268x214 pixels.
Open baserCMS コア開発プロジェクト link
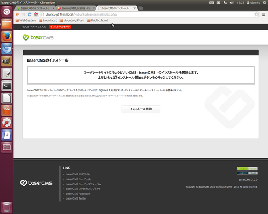83,189
